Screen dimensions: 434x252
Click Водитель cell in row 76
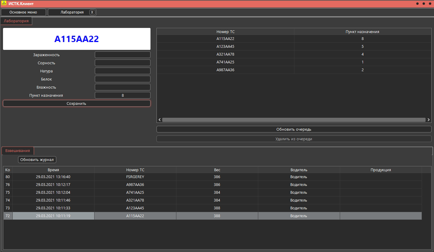[299, 185]
